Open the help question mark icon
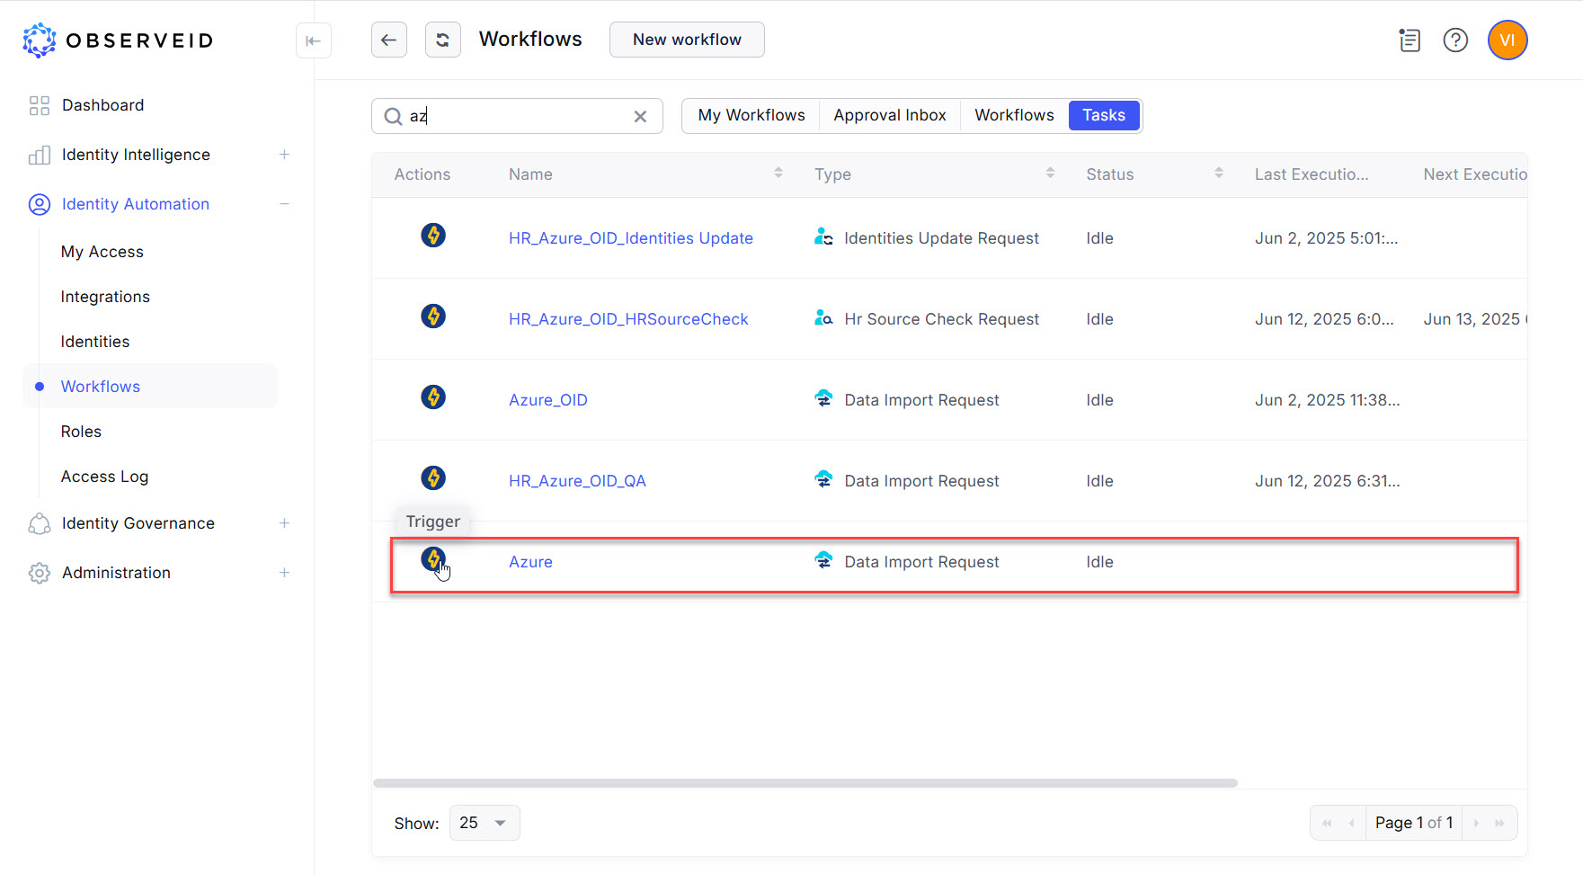 tap(1454, 40)
